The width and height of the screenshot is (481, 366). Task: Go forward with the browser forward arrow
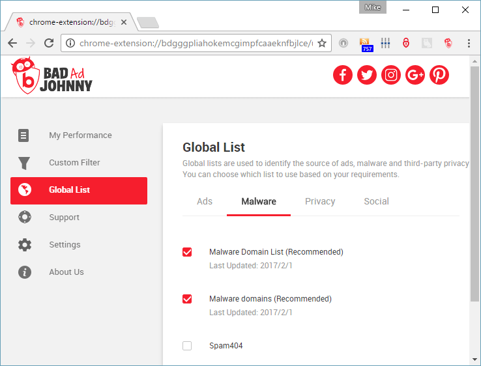[x=31, y=43]
